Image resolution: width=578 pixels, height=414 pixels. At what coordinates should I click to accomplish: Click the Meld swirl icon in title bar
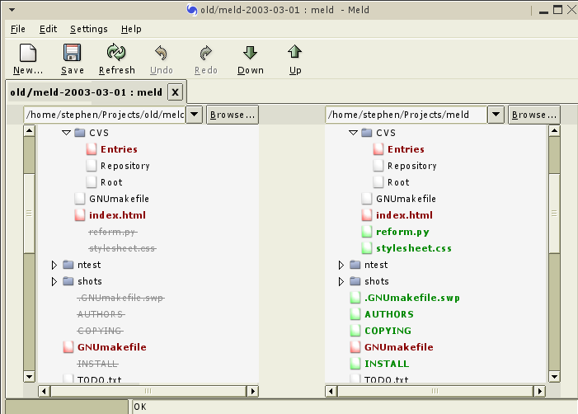[x=191, y=10]
